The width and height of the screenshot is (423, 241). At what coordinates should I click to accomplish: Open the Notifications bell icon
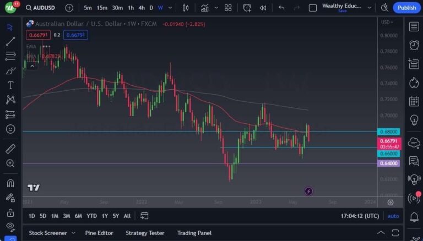point(414,217)
